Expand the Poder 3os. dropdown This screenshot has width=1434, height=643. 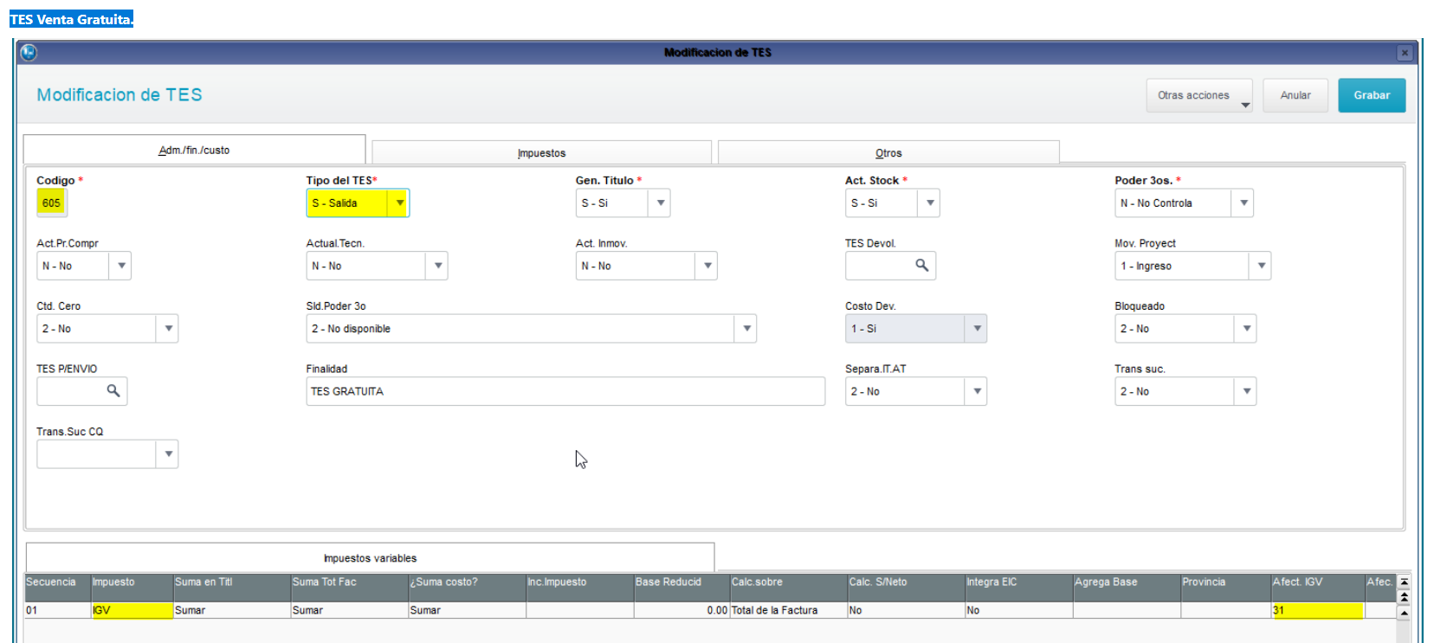pos(1244,203)
